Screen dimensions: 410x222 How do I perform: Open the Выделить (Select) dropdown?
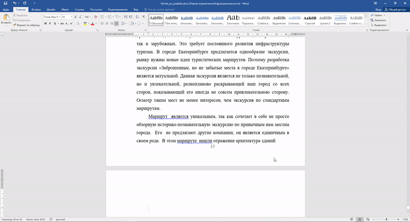[379, 25]
